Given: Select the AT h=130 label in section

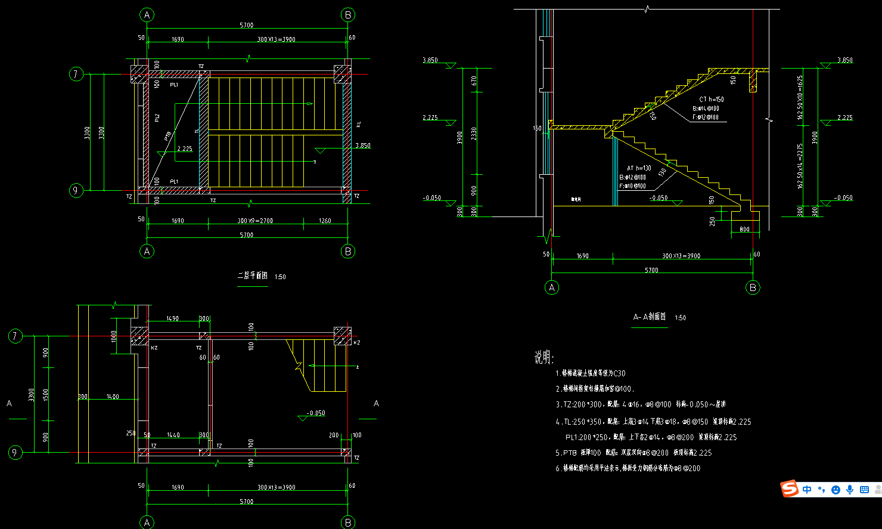Looking at the screenshot, I should click(x=639, y=168).
